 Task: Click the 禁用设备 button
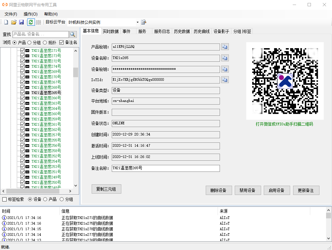pyautogui.click(x=248, y=190)
